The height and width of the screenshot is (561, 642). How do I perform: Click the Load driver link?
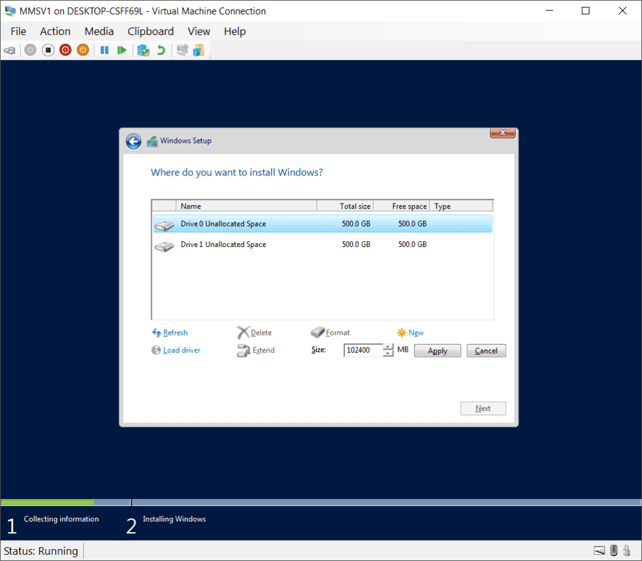182,350
